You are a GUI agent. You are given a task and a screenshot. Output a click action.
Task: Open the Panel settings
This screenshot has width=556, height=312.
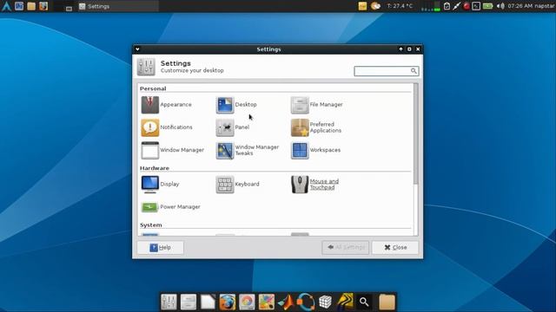tap(233, 127)
